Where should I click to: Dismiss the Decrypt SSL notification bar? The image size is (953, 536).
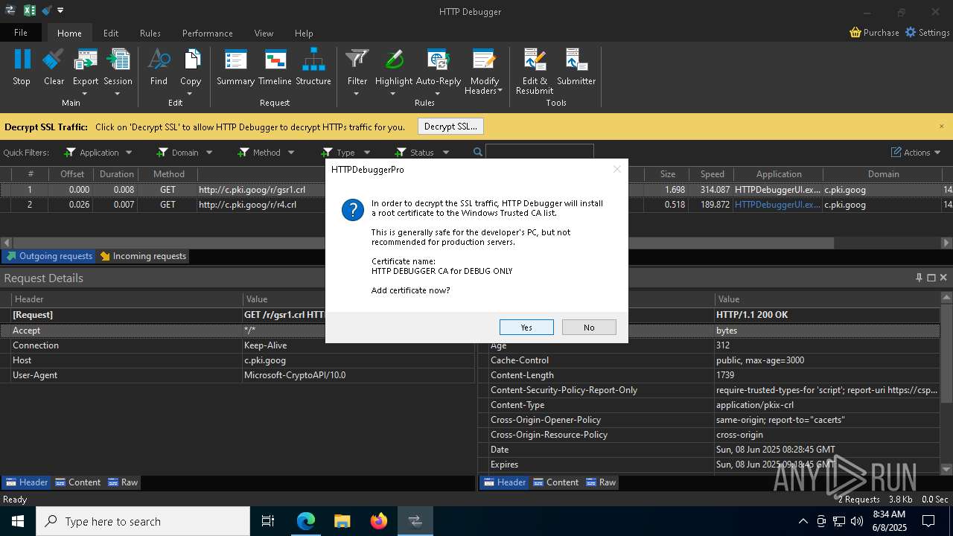click(941, 127)
